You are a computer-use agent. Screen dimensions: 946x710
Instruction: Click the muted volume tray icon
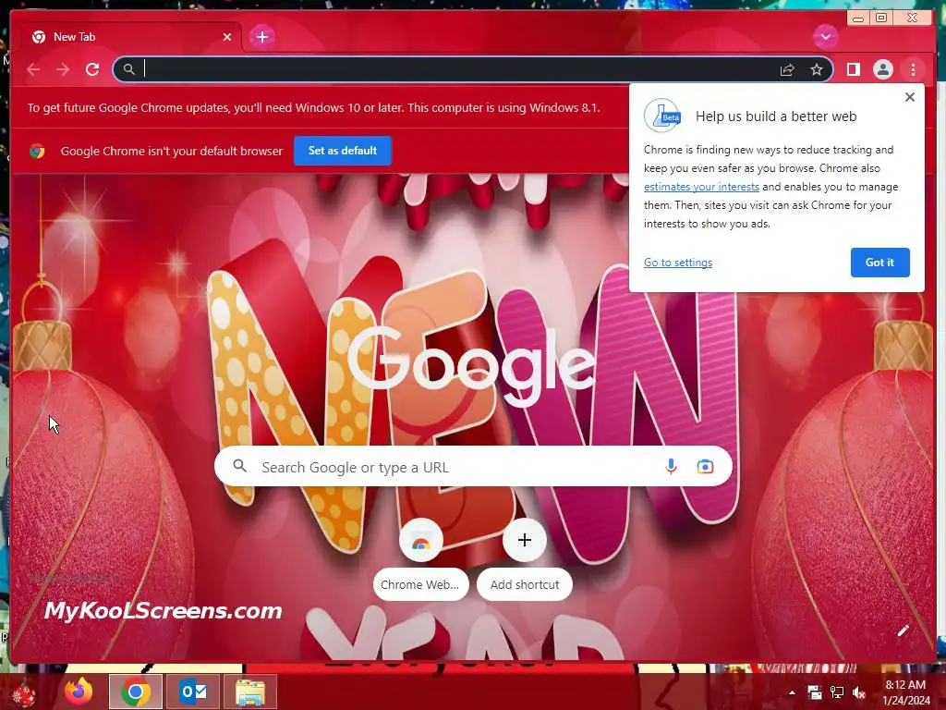tap(858, 692)
